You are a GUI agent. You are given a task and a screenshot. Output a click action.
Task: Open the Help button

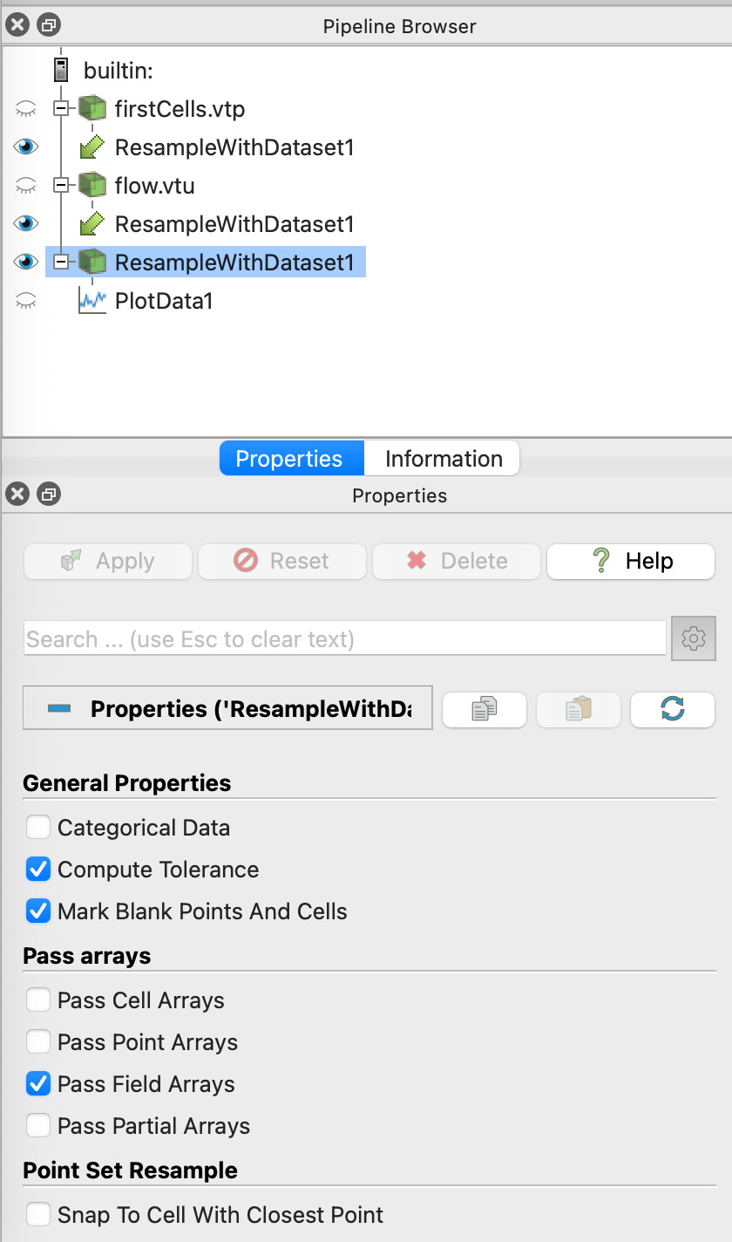click(631, 561)
